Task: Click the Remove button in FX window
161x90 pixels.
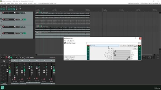Action: pos(72,57)
